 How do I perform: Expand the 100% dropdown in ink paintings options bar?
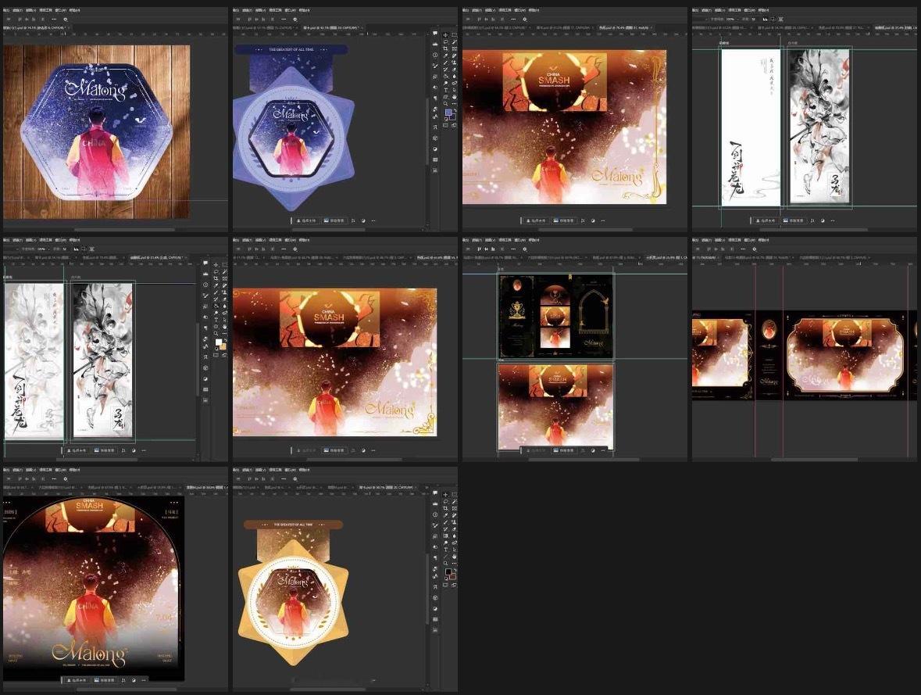[x=44, y=249]
